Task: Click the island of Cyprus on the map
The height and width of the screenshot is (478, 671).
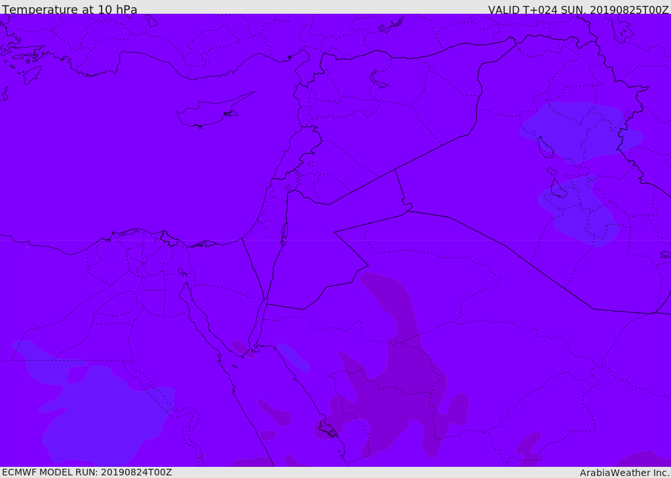Action: pos(210,112)
